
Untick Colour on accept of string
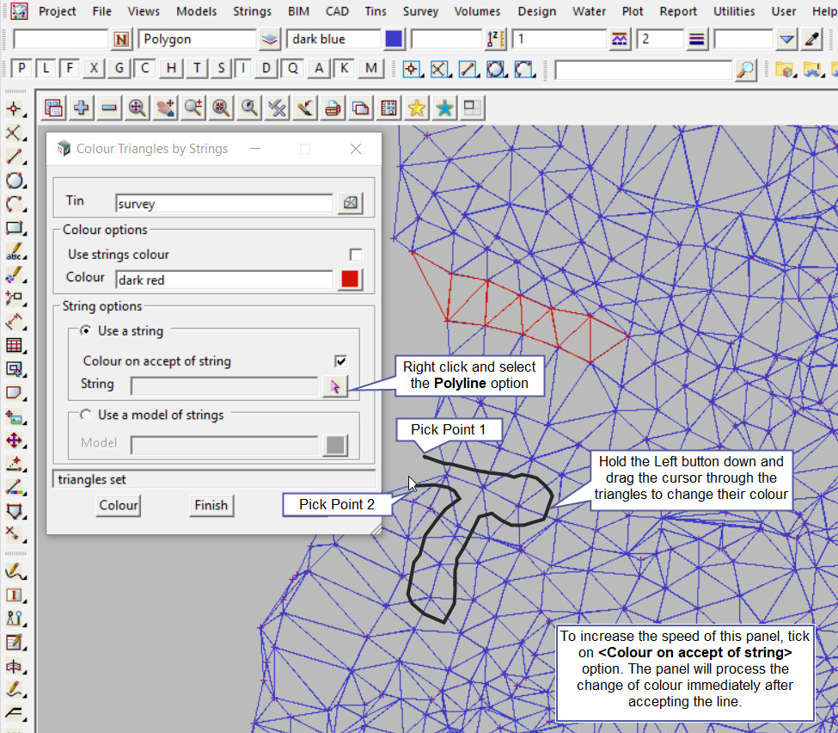(x=340, y=361)
